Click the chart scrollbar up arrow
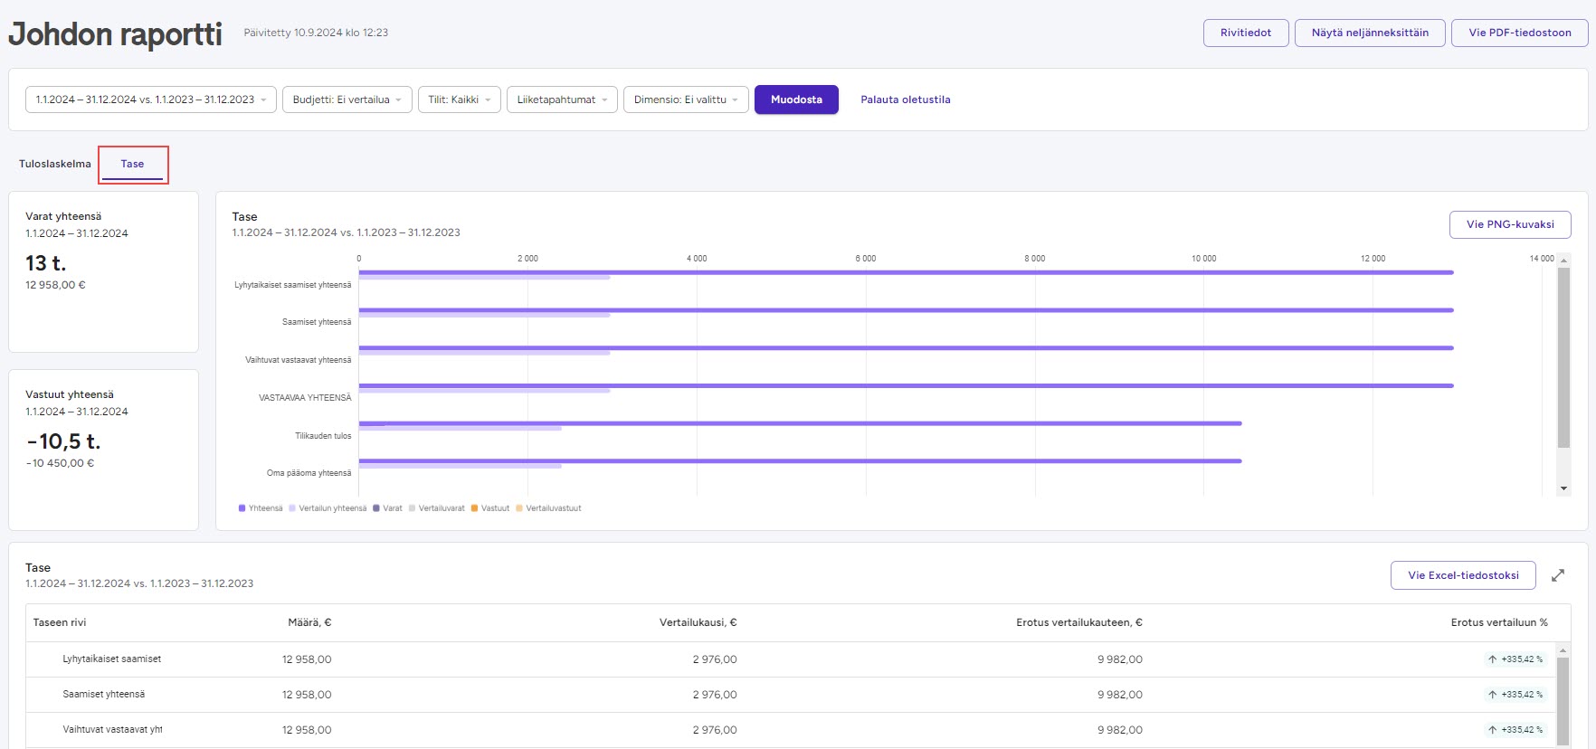 1563,260
